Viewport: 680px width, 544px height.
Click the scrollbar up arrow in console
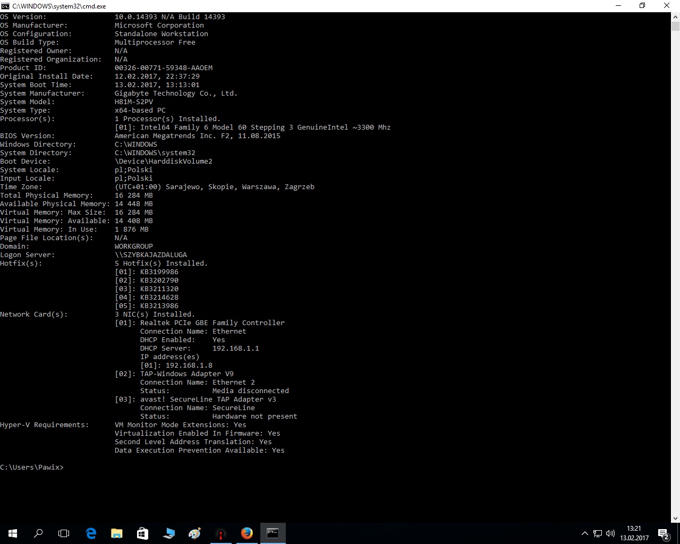pos(675,16)
